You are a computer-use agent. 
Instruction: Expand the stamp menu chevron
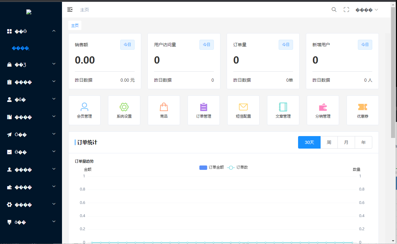pyautogui.click(x=54, y=169)
